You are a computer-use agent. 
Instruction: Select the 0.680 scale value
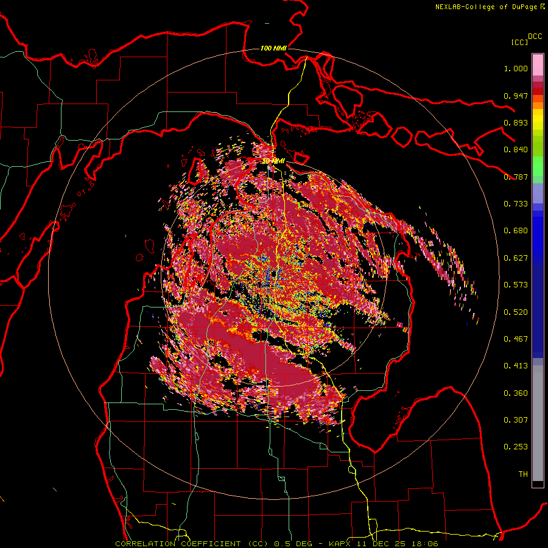click(x=516, y=231)
